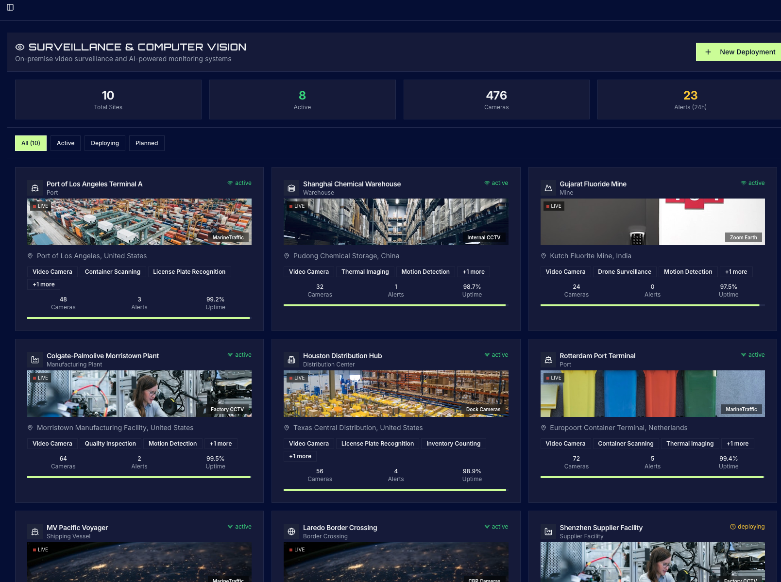Open the Port of Los Angeles live feed thumbnail
Screen dimensions: 781x582
(x=139, y=222)
